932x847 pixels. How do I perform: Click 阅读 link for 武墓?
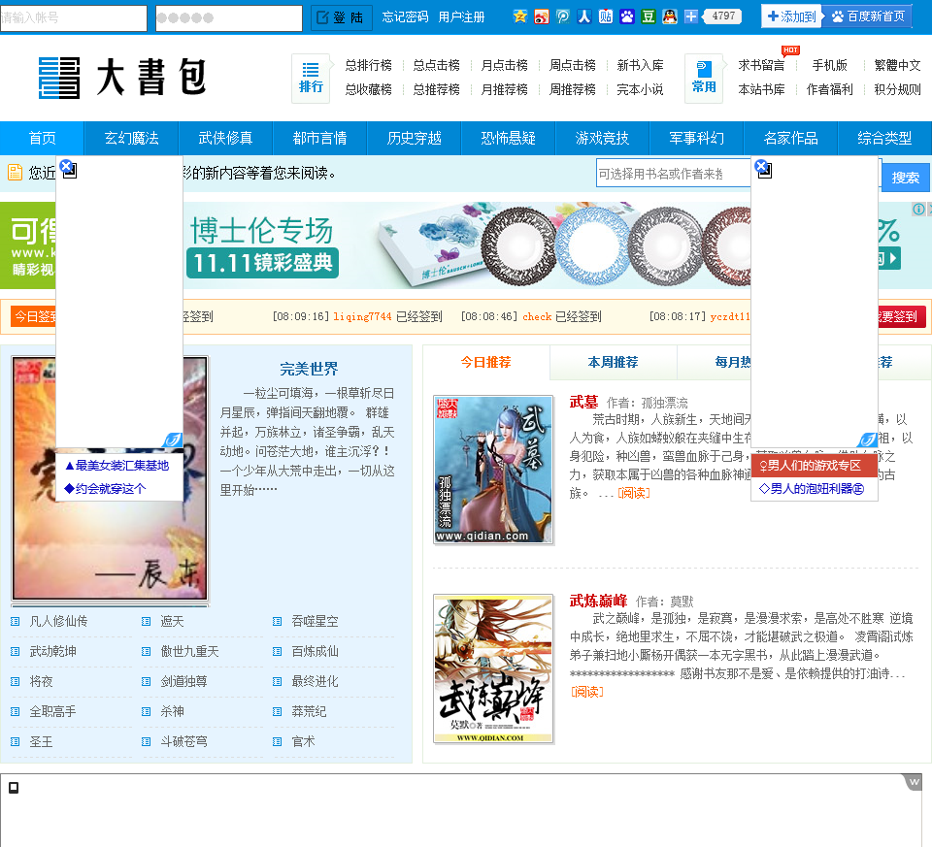click(x=634, y=493)
